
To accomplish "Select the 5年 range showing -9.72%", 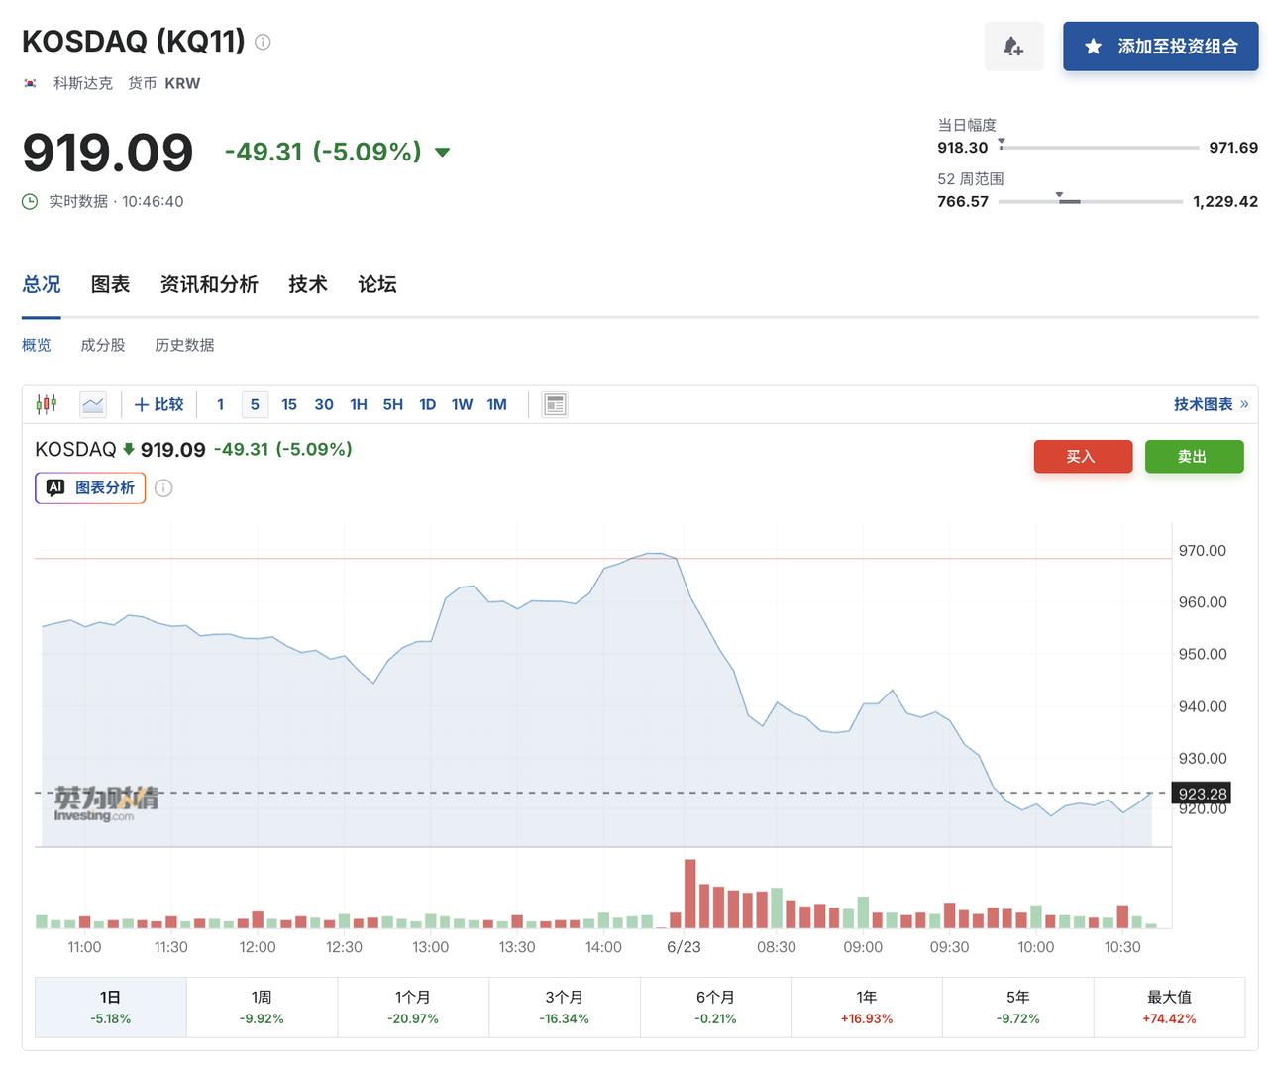I will point(1018,1007).
